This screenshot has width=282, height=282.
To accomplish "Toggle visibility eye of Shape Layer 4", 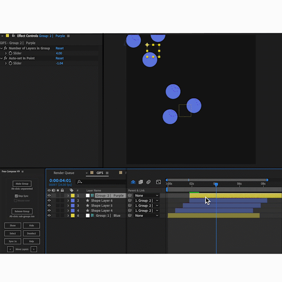I will click(x=49, y=211).
